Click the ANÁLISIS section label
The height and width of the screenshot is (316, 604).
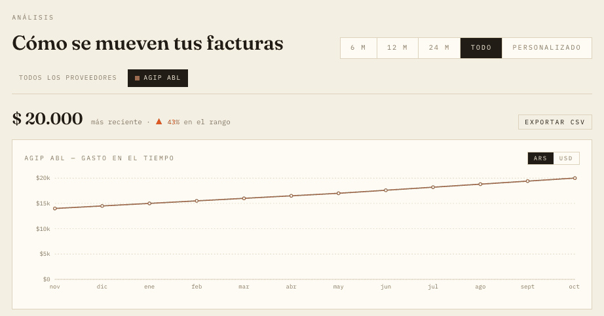point(33,17)
